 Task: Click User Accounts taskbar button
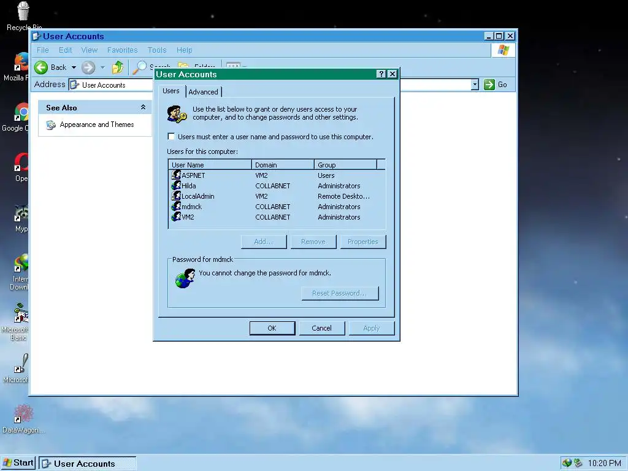(87, 464)
